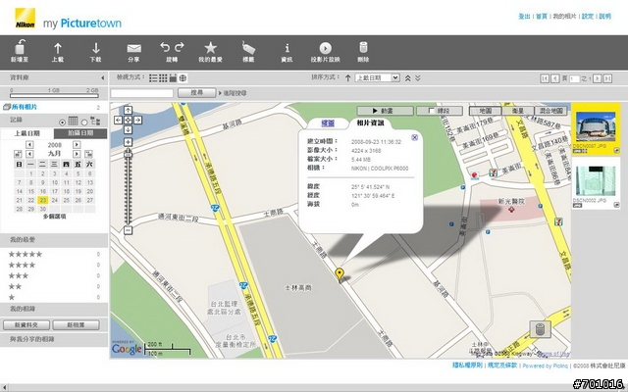The width and height of the screenshot is (628, 392).
Task: Close the photo info popup balloon
Action: [x=414, y=137]
